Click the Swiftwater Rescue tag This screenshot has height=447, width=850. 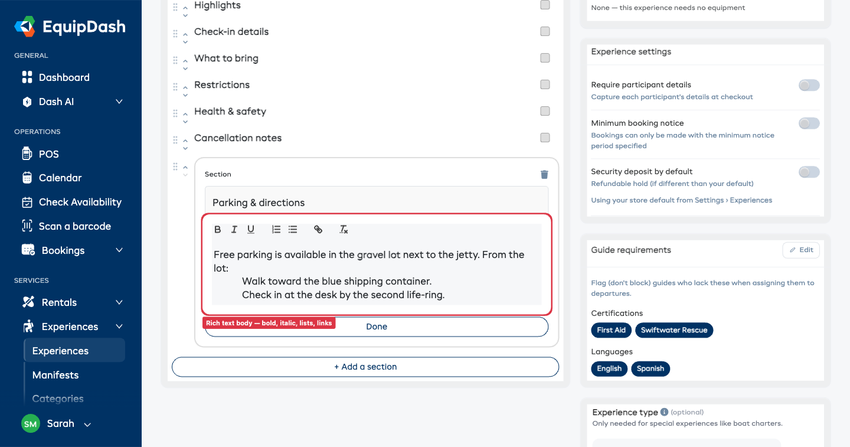pos(674,330)
